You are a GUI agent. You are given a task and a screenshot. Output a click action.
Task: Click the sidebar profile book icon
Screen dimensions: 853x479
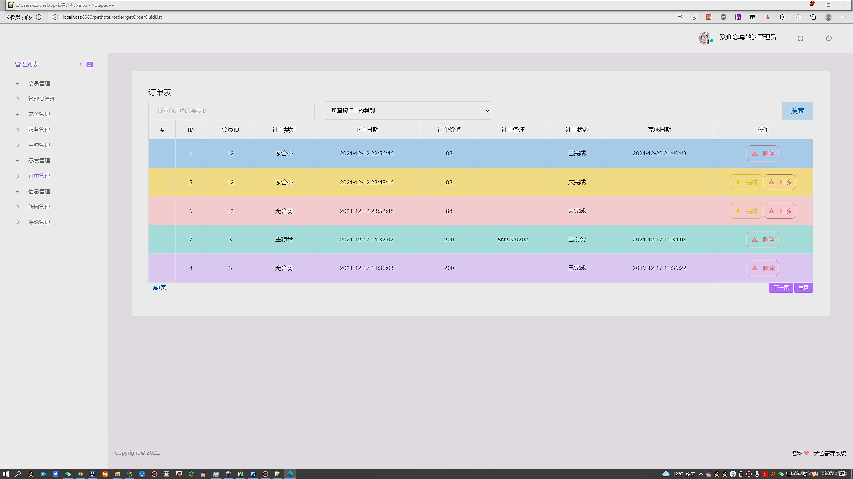click(90, 64)
